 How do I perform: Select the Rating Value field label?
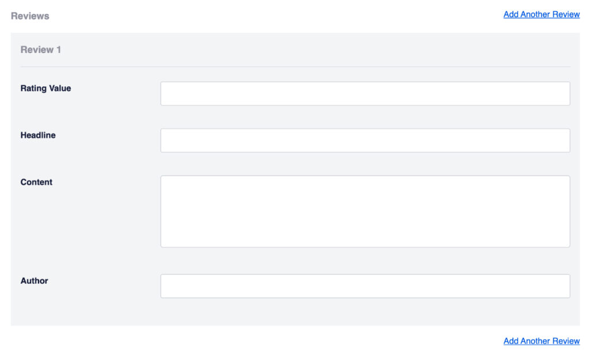(45, 88)
